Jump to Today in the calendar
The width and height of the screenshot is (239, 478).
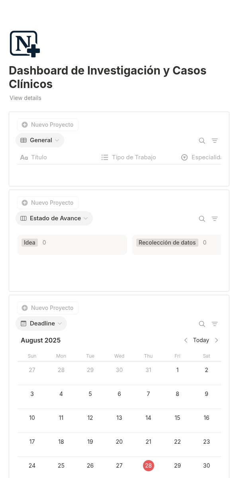click(x=201, y=340)
